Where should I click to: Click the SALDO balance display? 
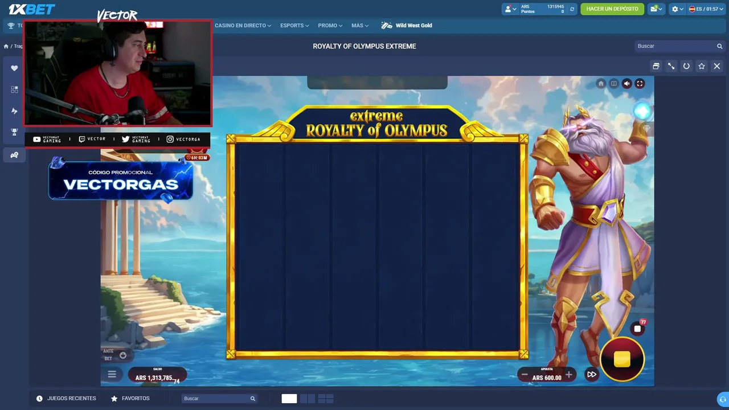pyautogui.click(x=157, y=376)
